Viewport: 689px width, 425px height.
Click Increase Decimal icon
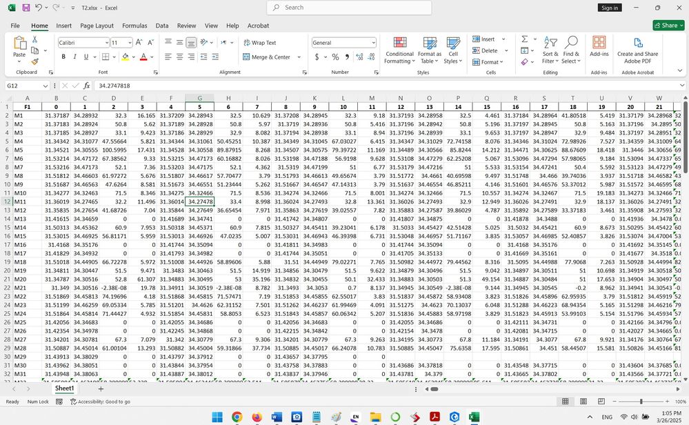[x=359, y=57]
